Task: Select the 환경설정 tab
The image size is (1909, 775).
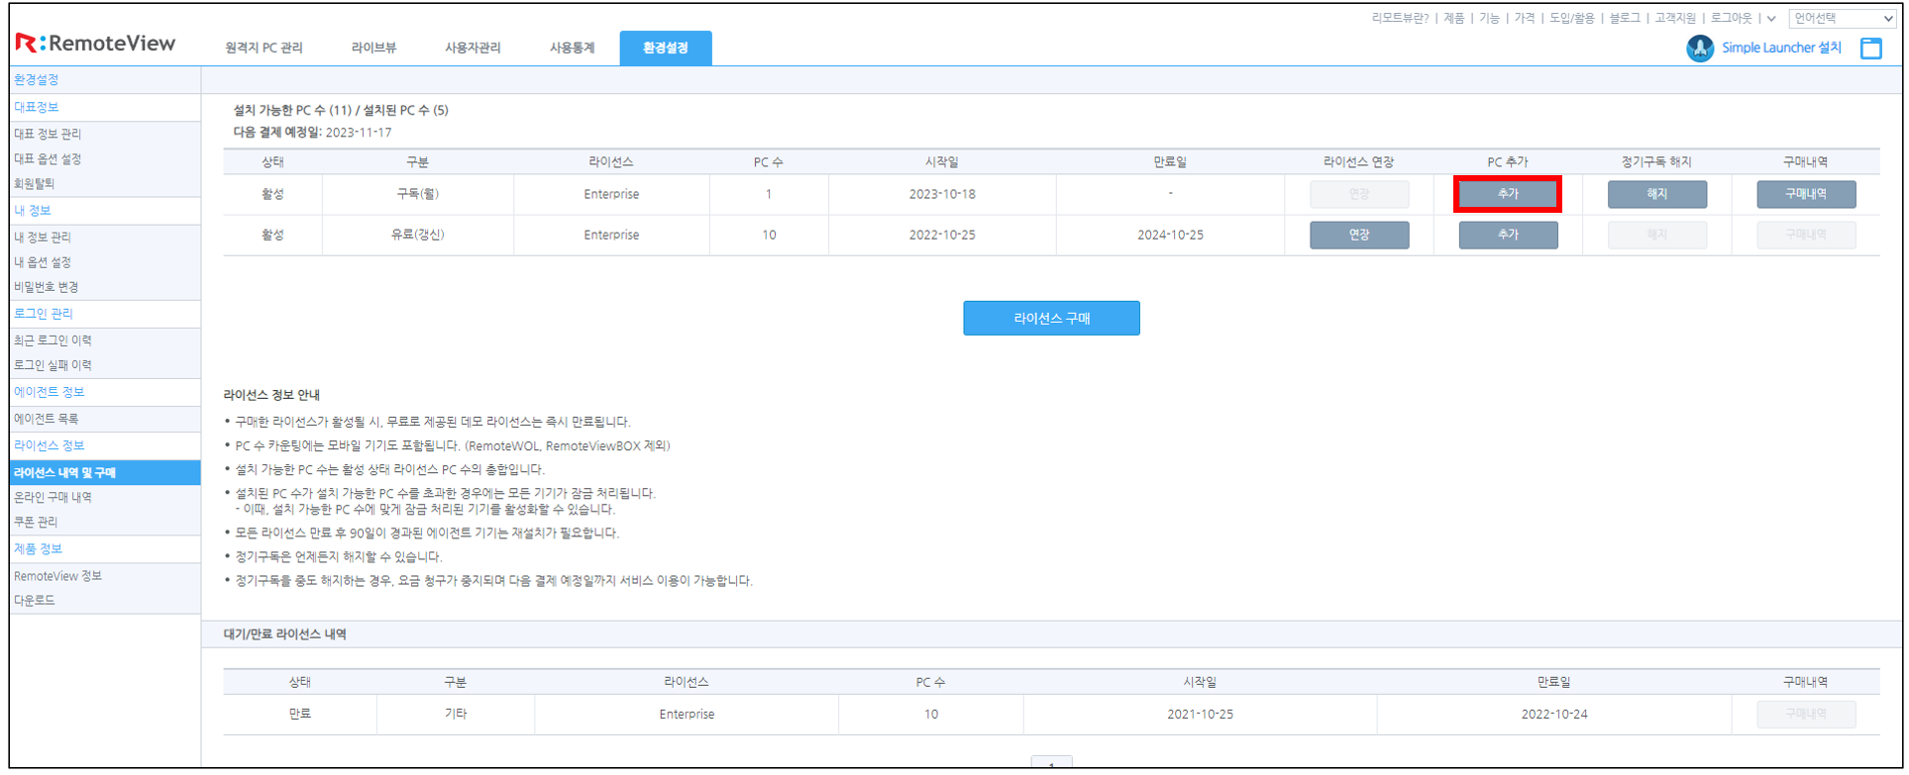Action: click(665, 48)
